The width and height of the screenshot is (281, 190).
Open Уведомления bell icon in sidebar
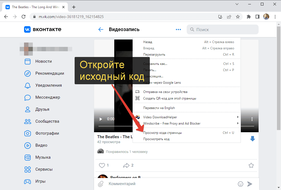click(27, 85)
